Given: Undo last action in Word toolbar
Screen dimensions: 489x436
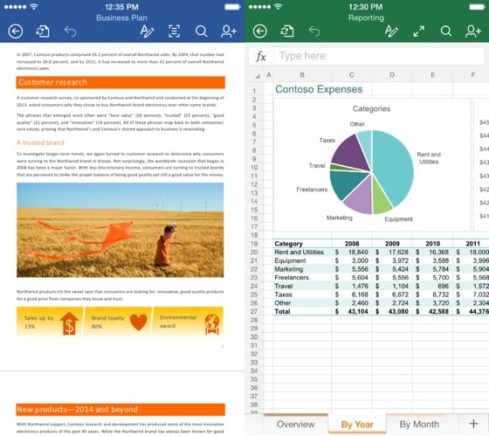Looking at the screenshot, I should tap(70, 31).
